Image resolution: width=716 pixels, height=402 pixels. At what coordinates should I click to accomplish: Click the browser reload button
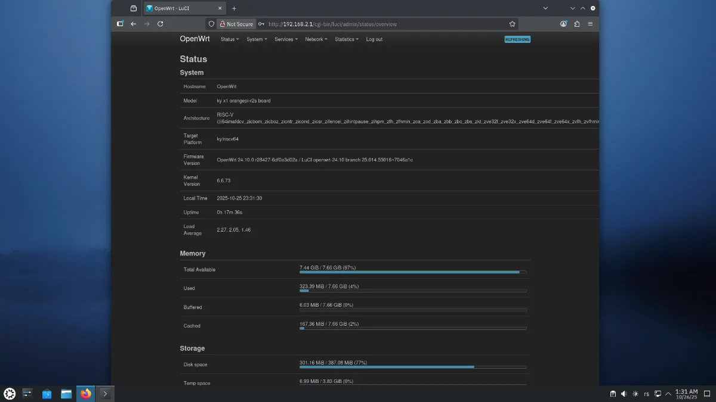[160, 24]
